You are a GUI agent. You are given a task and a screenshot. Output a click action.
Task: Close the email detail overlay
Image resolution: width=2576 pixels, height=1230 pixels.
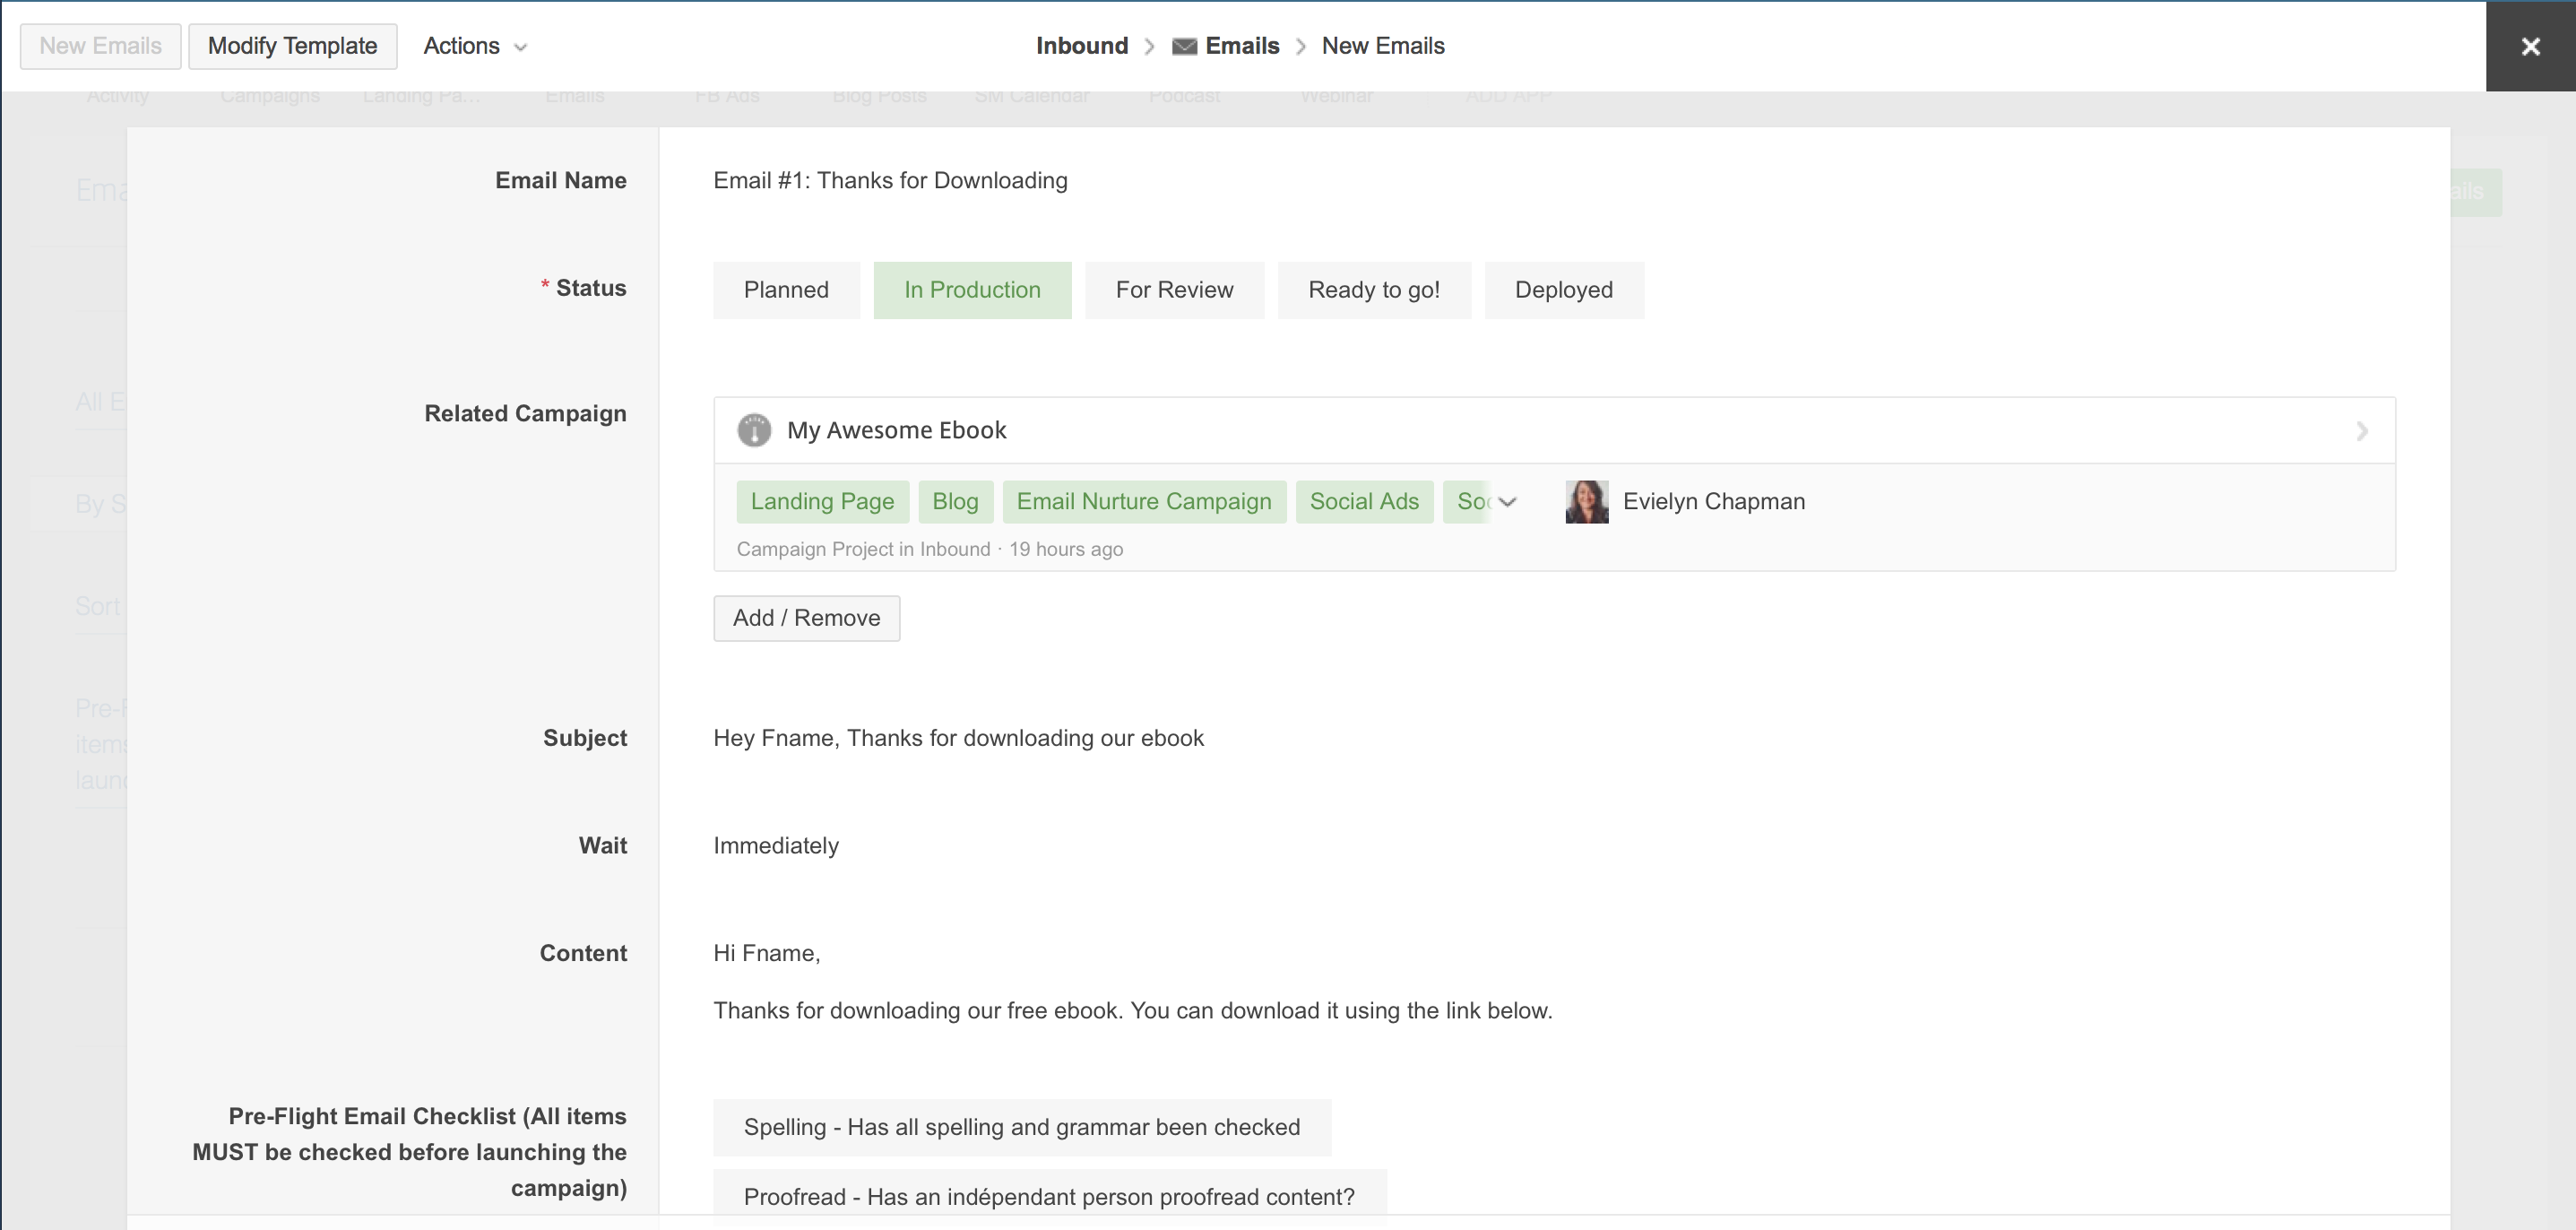[x=2530, y=47]
